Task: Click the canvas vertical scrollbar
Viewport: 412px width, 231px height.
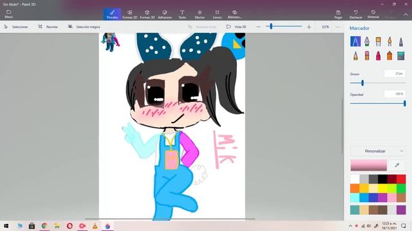Action: (342, 126)
